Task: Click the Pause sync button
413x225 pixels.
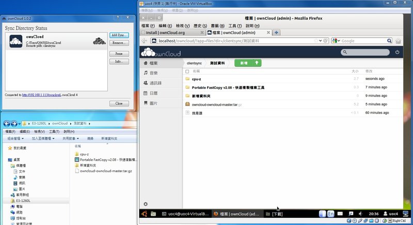Action: pos(119,54)
